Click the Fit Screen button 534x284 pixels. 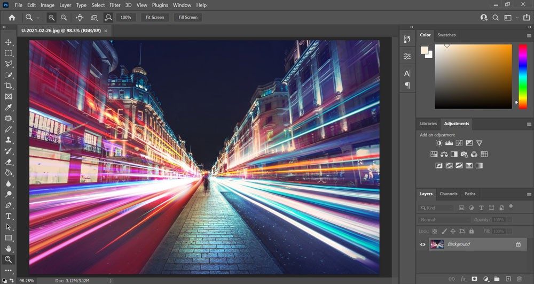(155, 18)
